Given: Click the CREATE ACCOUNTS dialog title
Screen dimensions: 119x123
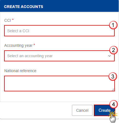Looking at the screenshot, I should [24, 7].
